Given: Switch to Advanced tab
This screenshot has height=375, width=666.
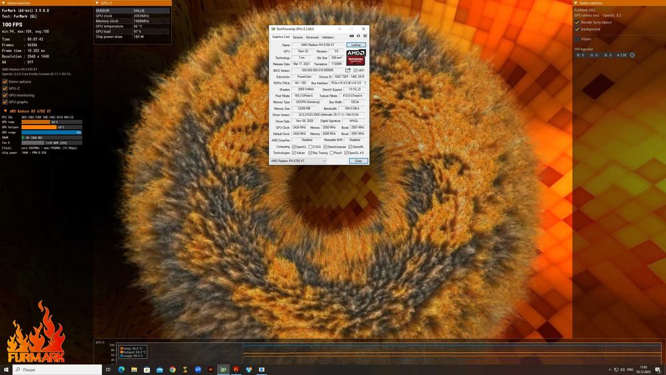Looking at the screenshot, I should 312,37.
